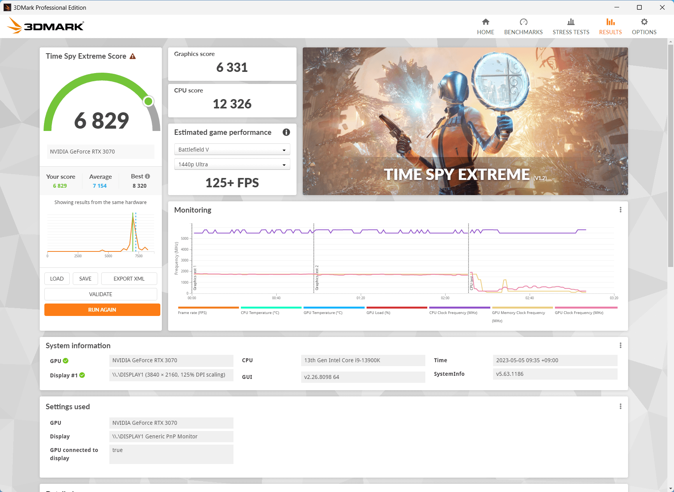Open the Stress Tests tab
Viewport: 674px width, 492px height.
point(571,26)
